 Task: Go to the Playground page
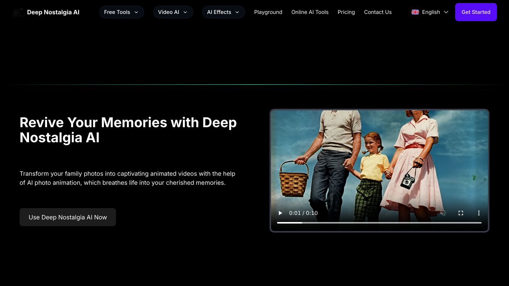(x=268, y=12)
